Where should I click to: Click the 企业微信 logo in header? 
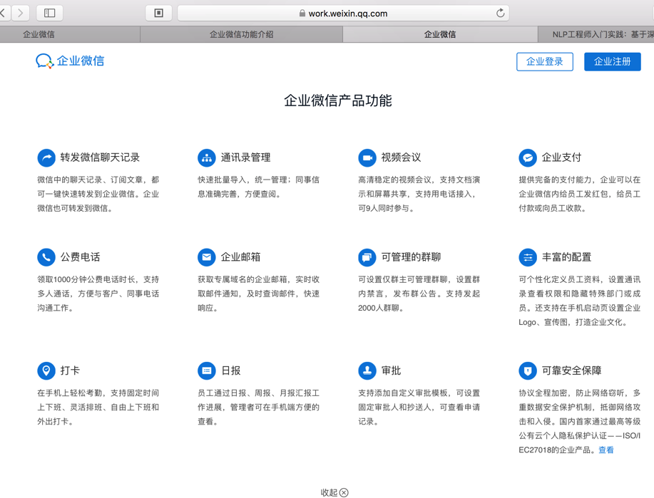(70, 61)
